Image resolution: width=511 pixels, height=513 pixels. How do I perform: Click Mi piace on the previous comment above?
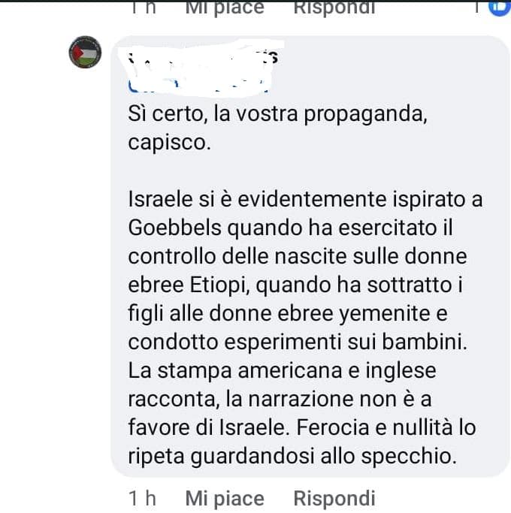click(x=225, y=8)
